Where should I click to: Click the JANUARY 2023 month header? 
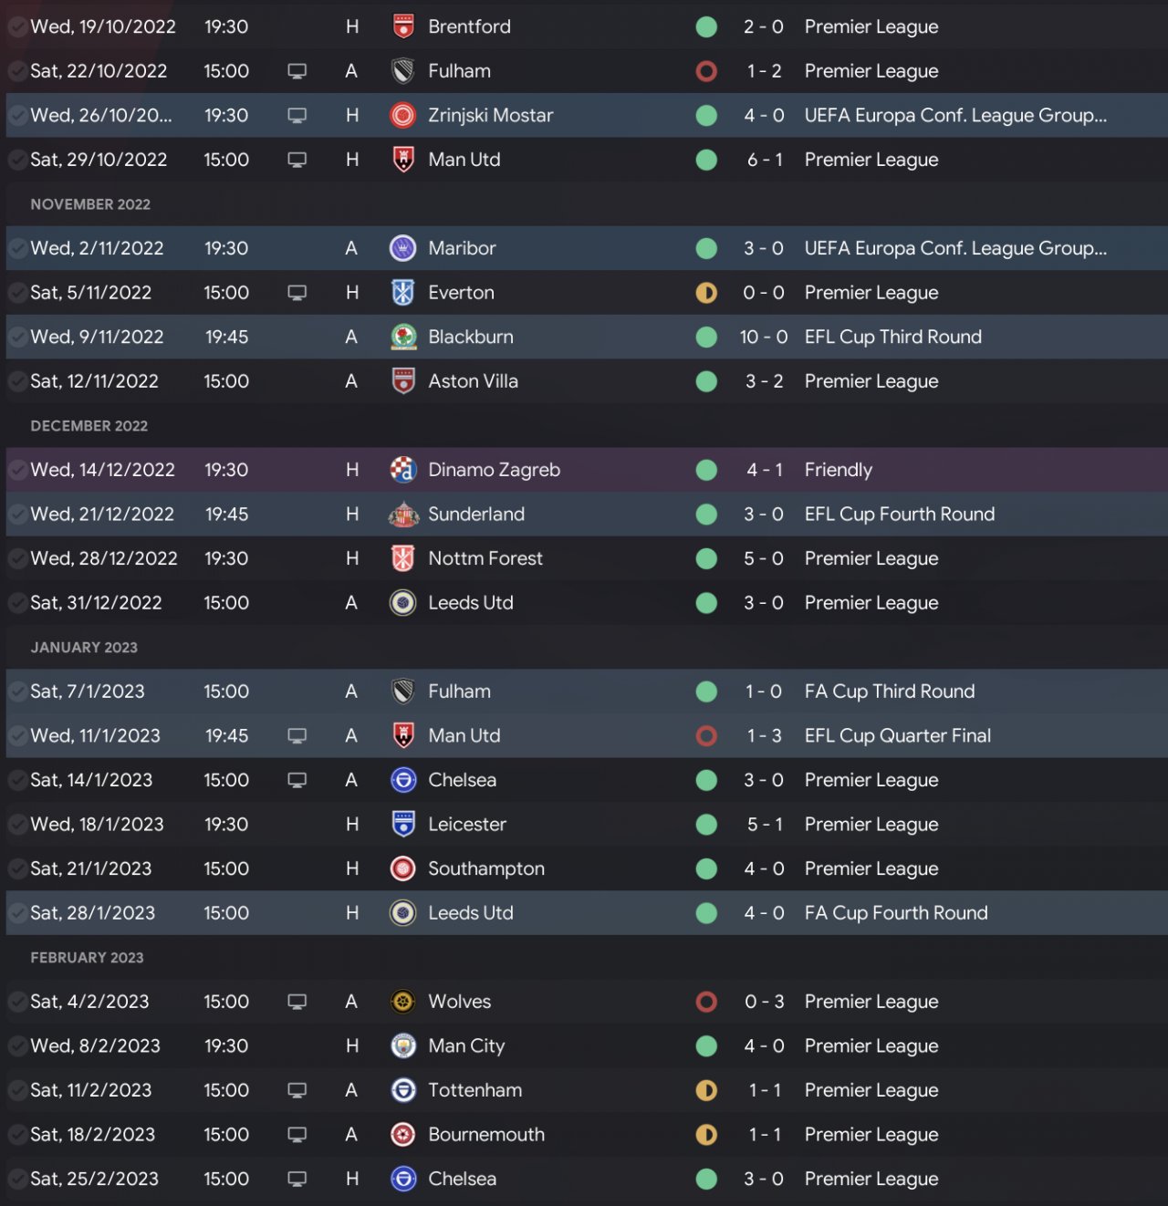[x=84, y=648]
